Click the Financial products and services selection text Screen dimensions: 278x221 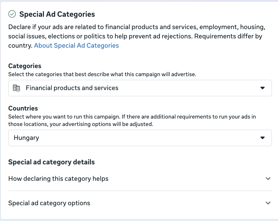point(72,88)
